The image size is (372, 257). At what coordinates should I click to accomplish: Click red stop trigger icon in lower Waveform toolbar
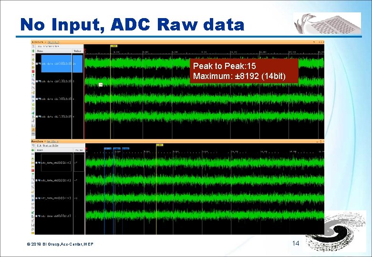click(x=33, y=170)
